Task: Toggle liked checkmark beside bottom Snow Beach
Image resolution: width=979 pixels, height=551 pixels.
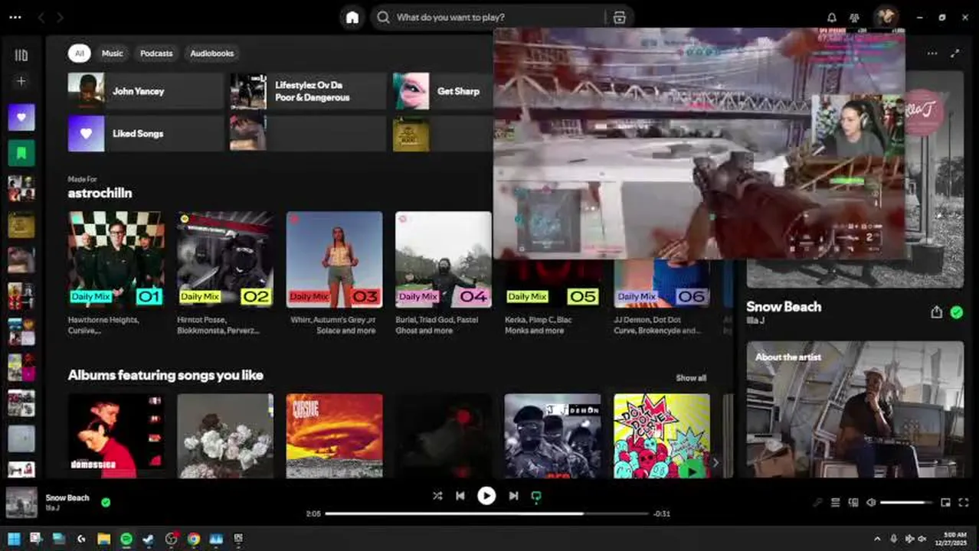Action: [106, 503]
